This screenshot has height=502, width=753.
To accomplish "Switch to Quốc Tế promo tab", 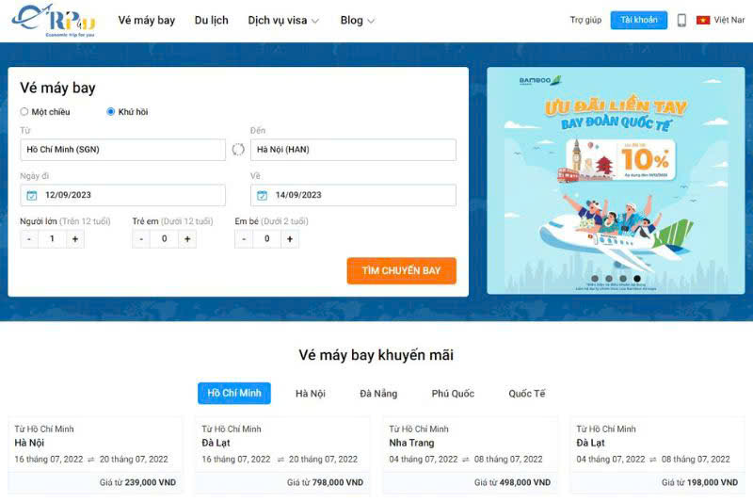I will click(527, 394).
